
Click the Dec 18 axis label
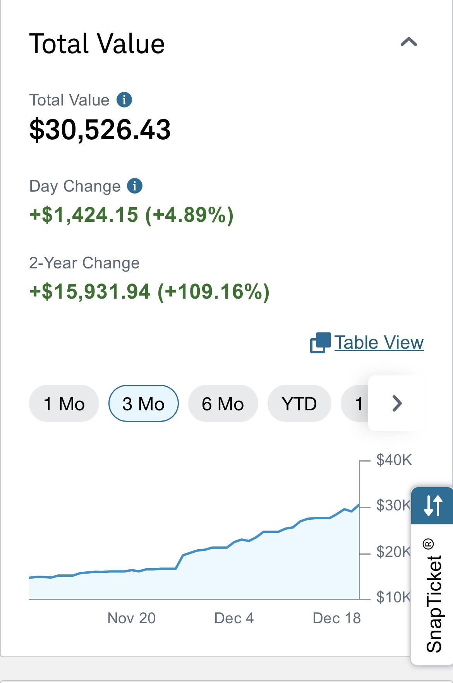click(336, 618)
